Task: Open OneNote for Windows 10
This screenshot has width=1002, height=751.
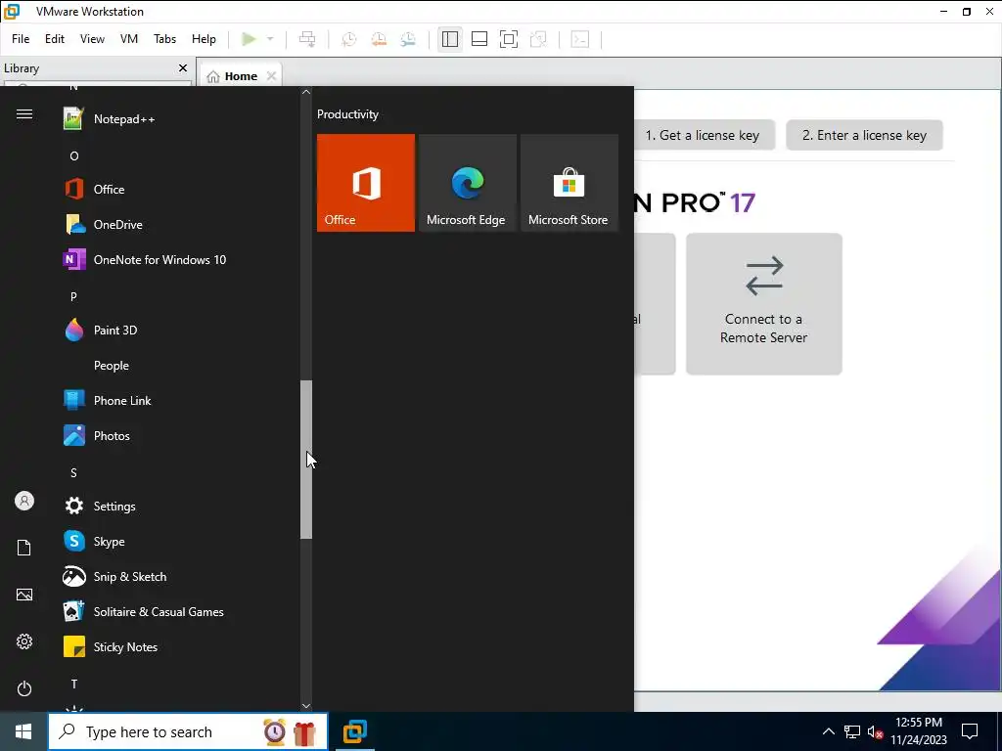Action: pos(179,259)
